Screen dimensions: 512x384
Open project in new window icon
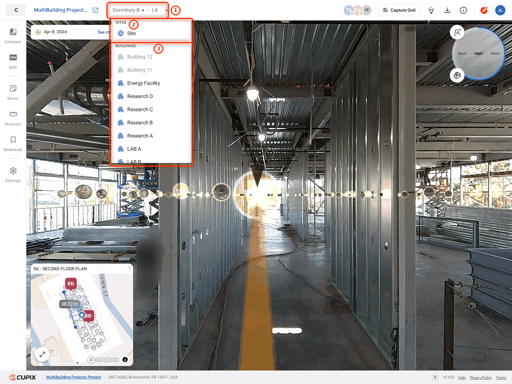click(x=95, y=10)
